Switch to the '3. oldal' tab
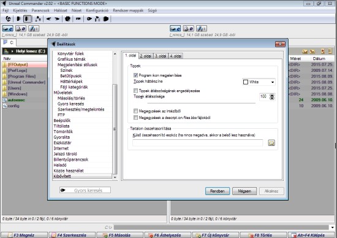Screen dimensions: 337x238 [161, 56]
